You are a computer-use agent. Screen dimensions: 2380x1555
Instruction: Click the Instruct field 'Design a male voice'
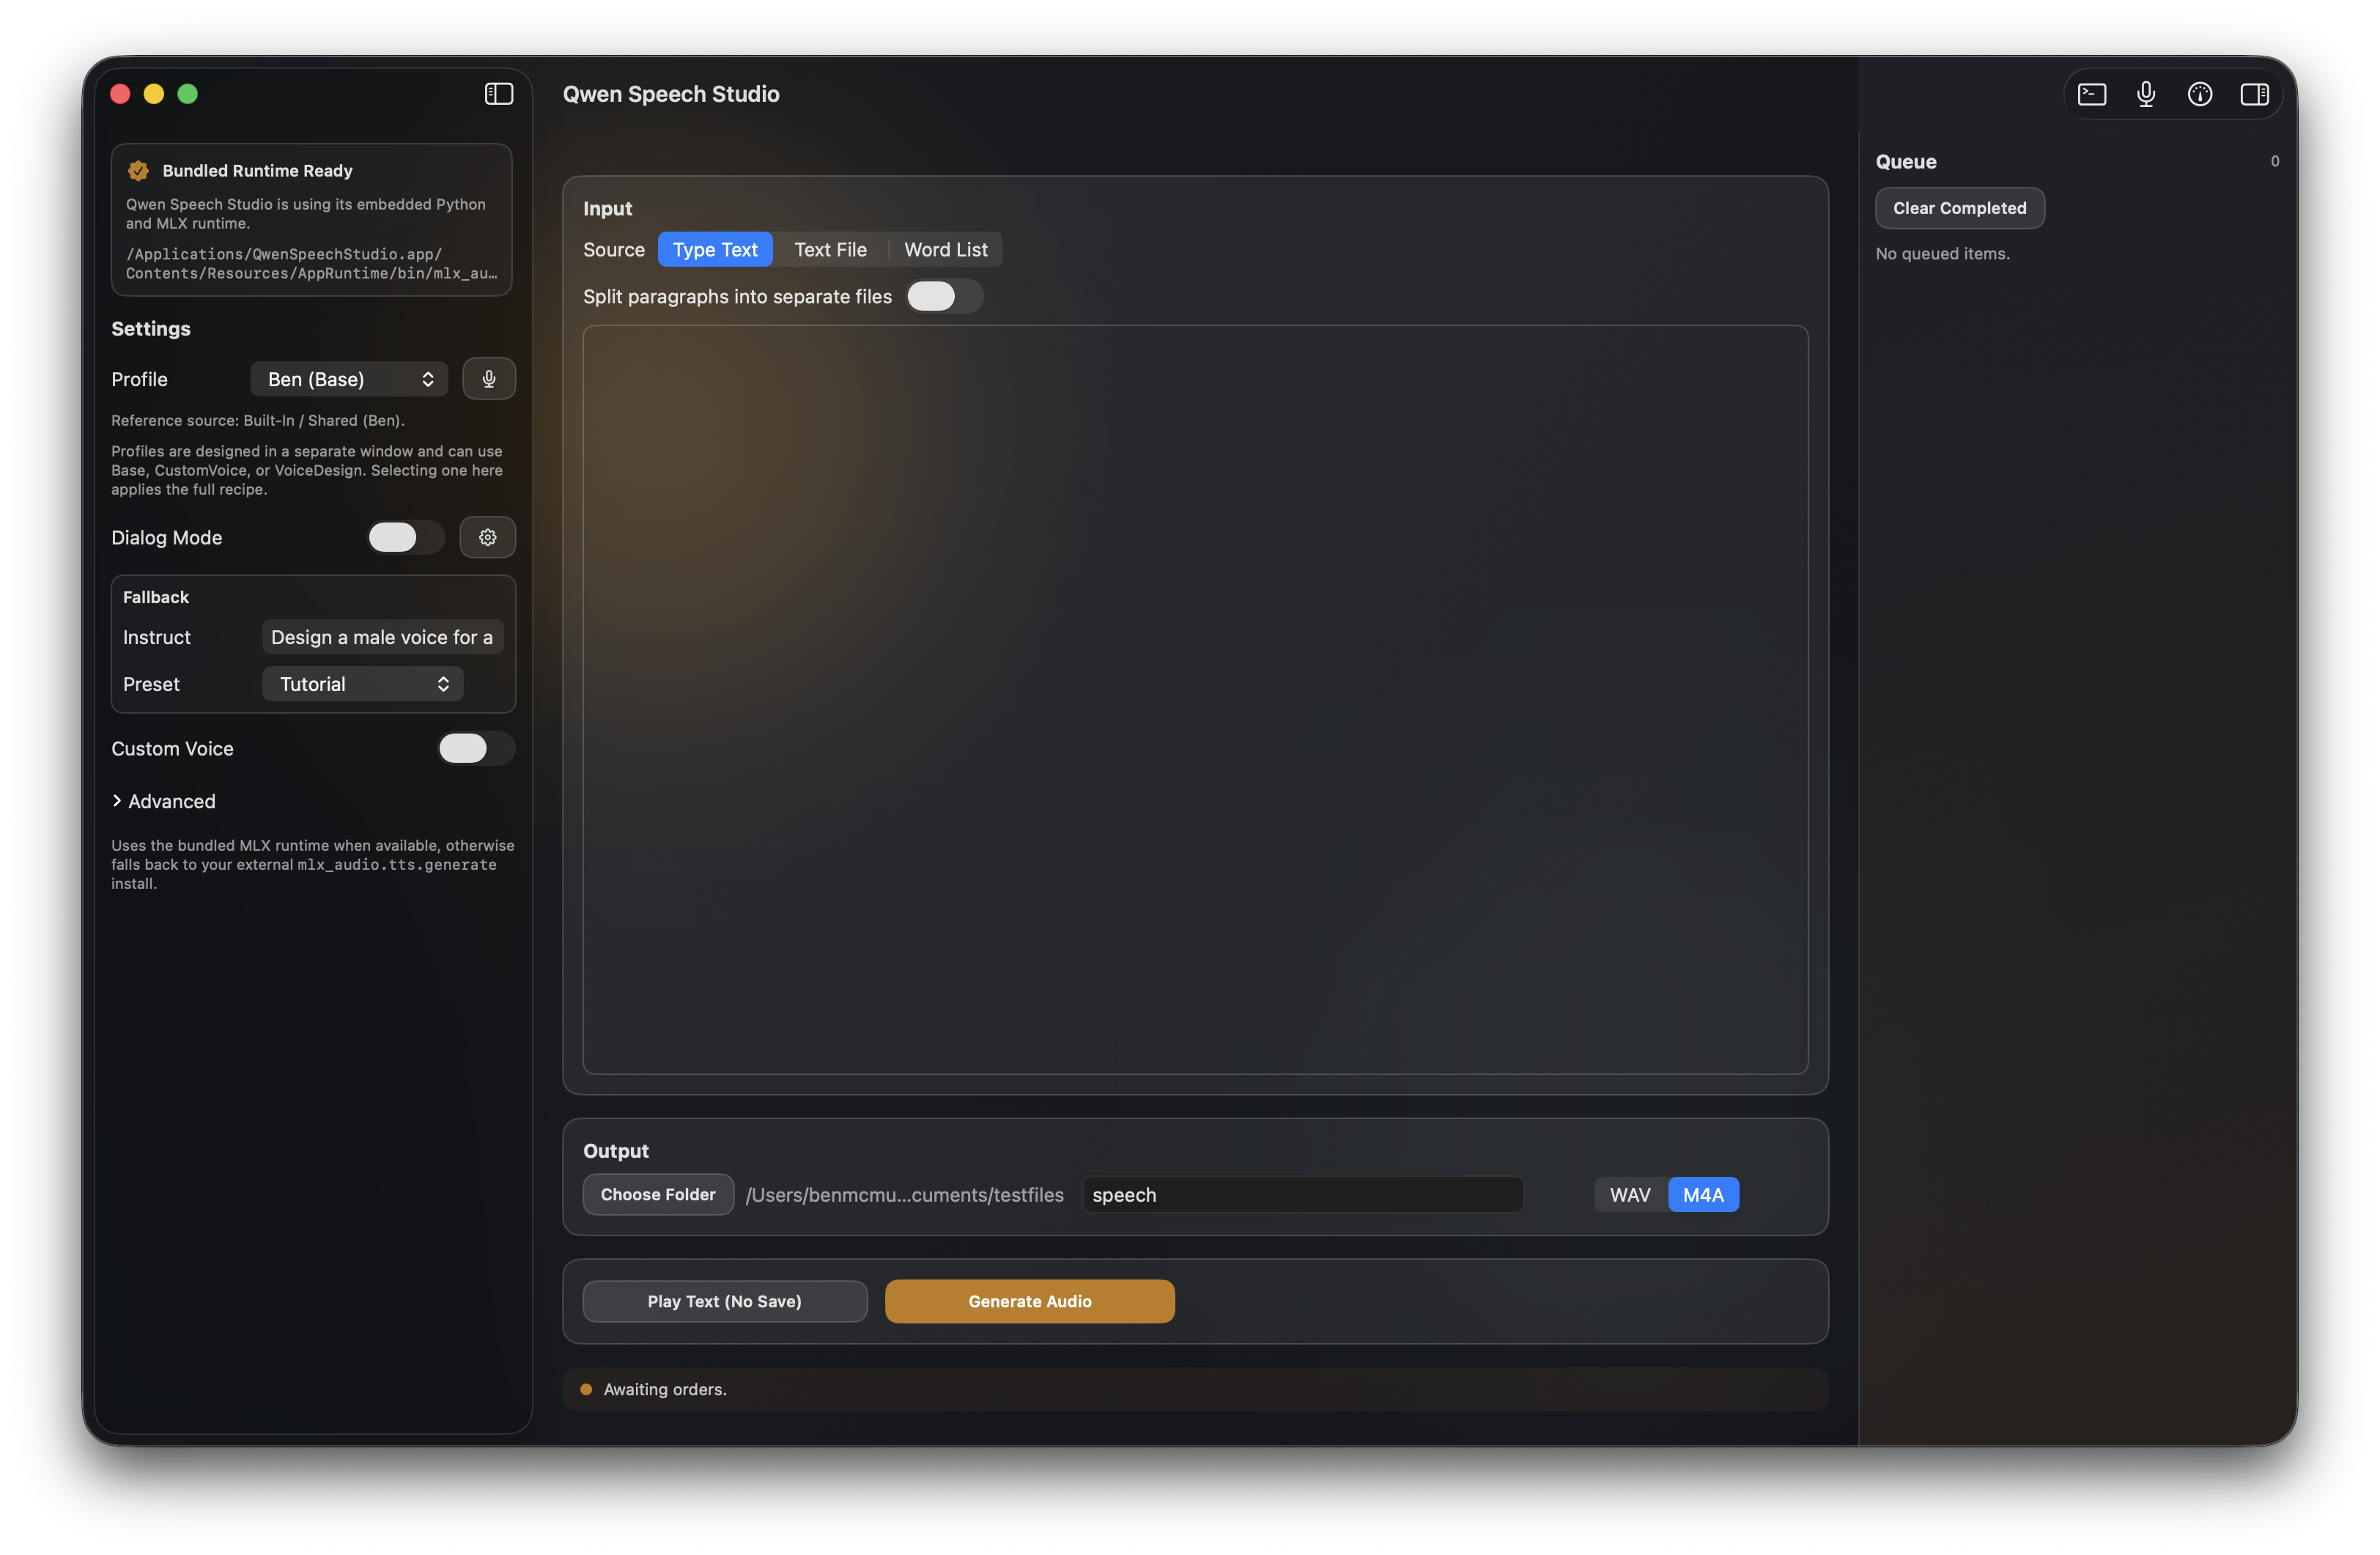coord(382,637)
